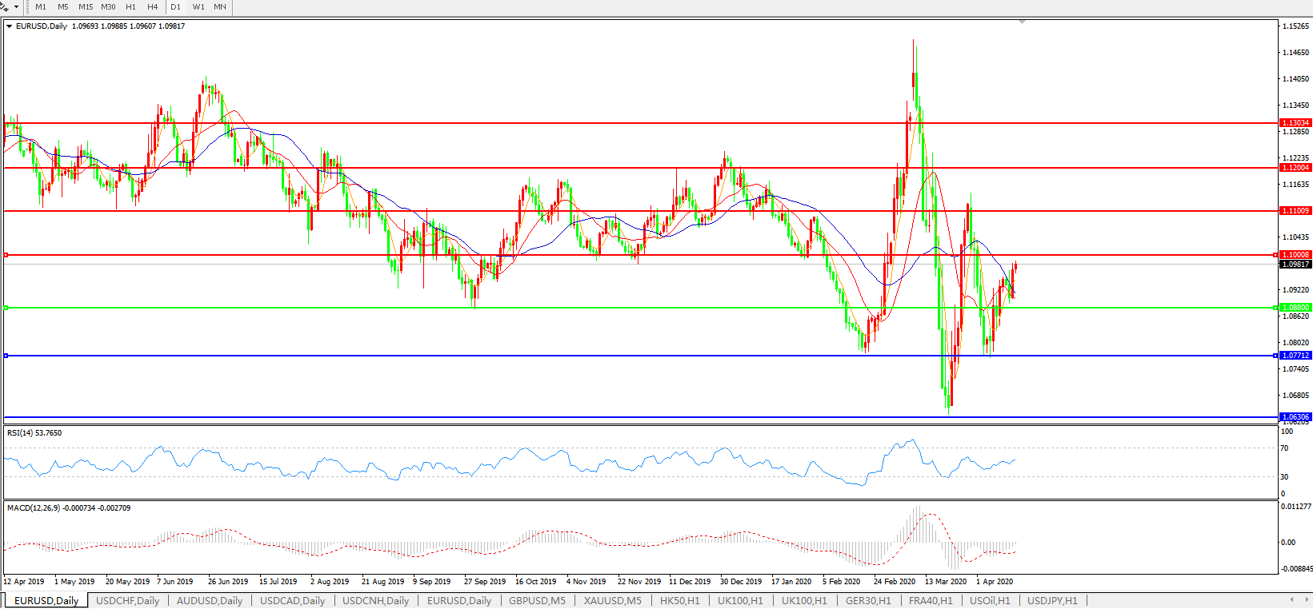Switch to M1 timeframe

[41, 6]
